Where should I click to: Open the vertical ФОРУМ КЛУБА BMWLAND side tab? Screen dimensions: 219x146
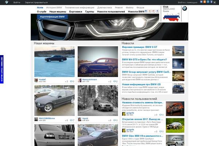click(2, 69)
